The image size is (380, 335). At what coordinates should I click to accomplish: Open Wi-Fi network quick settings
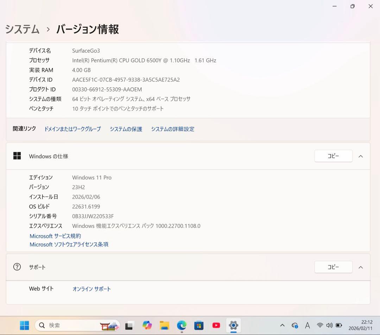coord(320,325)
